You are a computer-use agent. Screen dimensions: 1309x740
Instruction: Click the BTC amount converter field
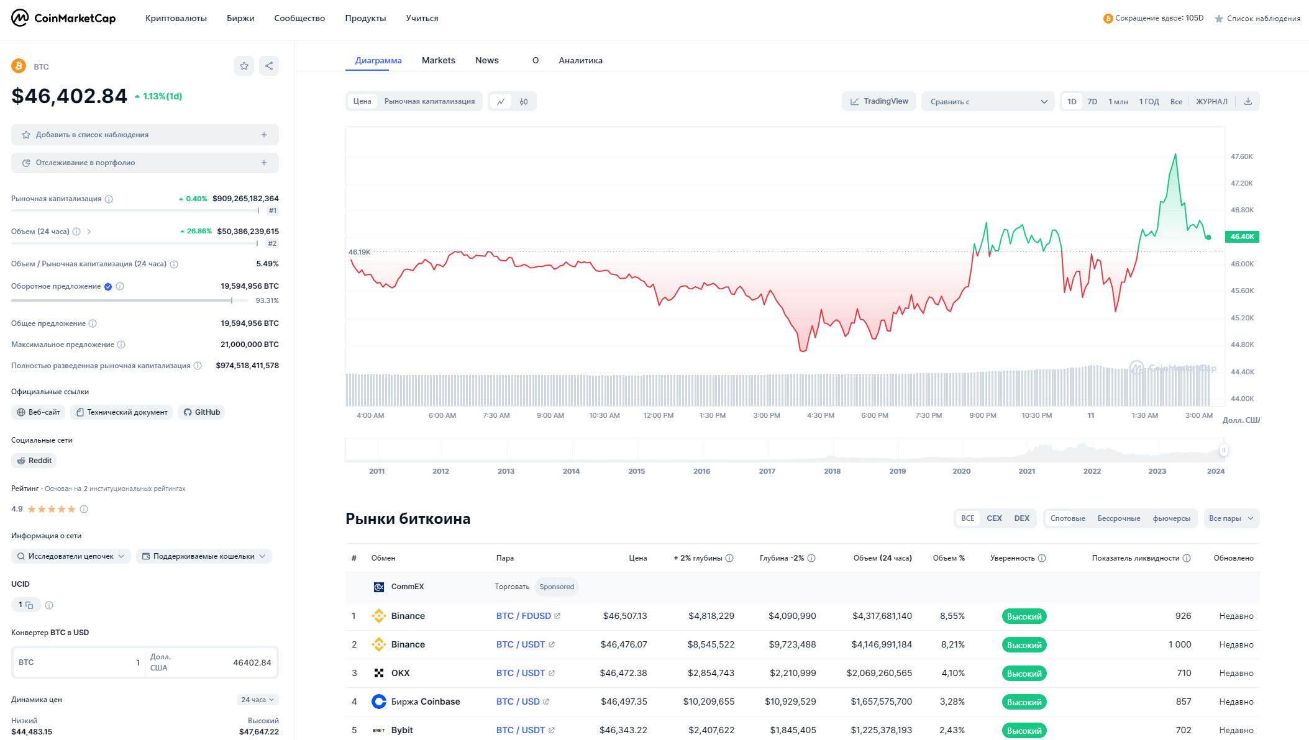tap(79, 662)
